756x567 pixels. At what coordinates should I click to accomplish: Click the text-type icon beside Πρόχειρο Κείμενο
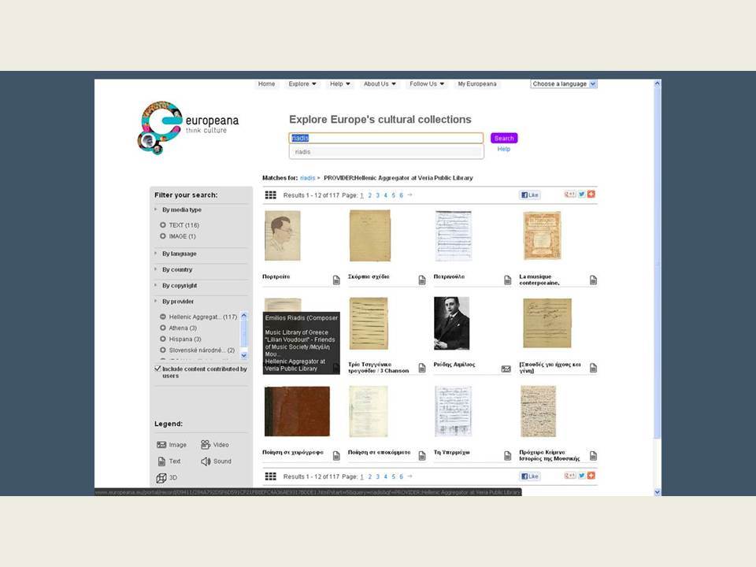(593, 456)
